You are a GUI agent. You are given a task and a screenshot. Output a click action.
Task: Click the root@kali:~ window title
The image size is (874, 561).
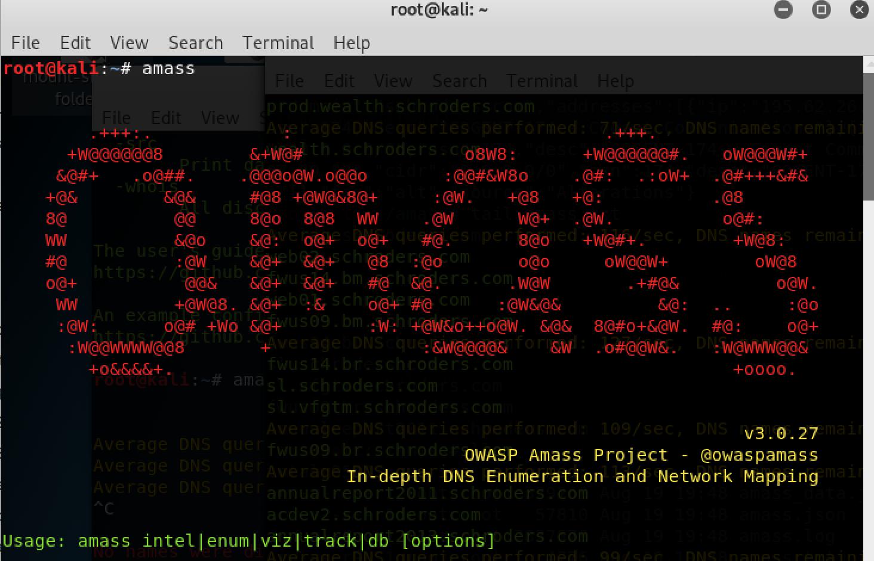(x=439, y=10)
